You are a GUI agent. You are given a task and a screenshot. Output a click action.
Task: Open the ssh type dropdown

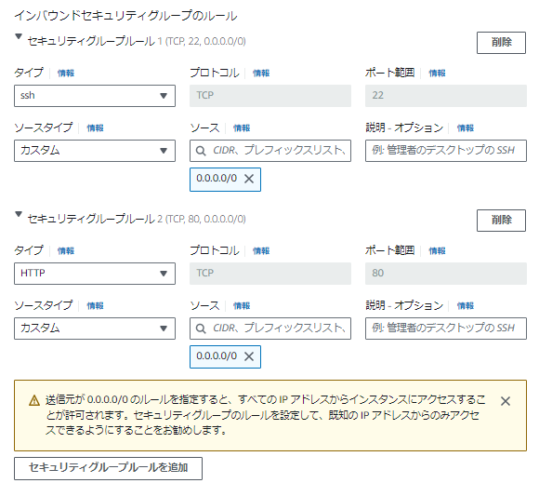(95, 96)
